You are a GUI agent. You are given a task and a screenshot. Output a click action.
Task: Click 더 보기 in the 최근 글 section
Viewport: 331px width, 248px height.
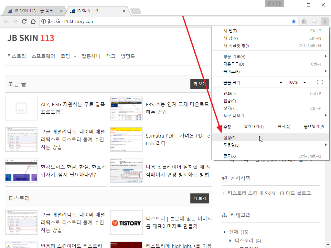[x=199, y=84]
